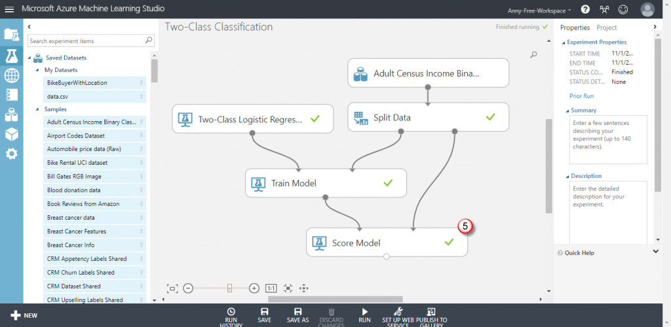This screenshot has width=671, height=327.
Task: Select data.csv dataset
Action: pyautogui.click(x=94, y=97)
